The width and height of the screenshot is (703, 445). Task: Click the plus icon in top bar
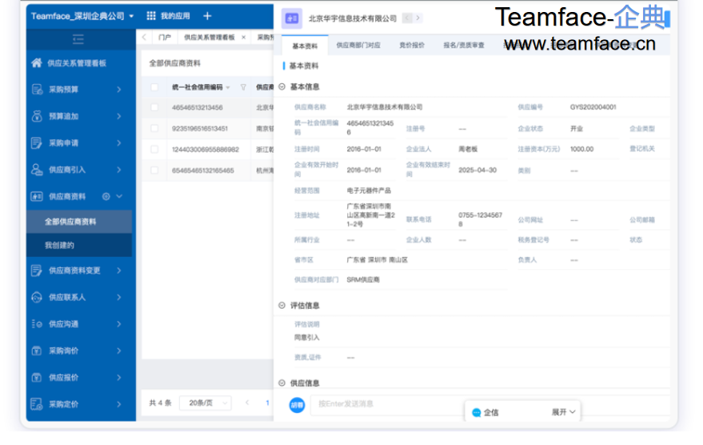tap(207, 16)
